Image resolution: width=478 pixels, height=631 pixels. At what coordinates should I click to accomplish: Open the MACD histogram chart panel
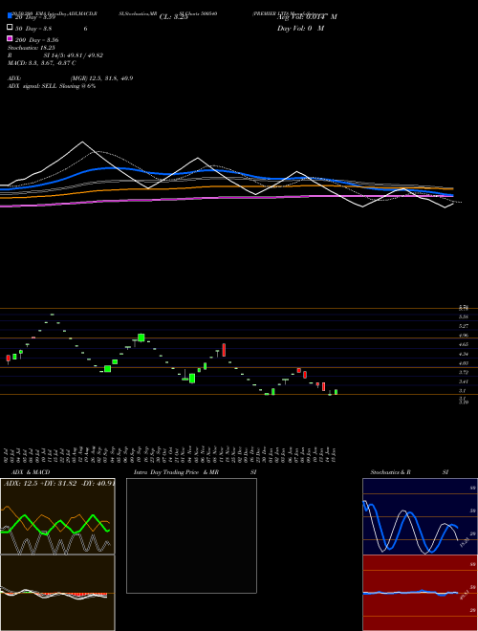click(x=57, y=593)
